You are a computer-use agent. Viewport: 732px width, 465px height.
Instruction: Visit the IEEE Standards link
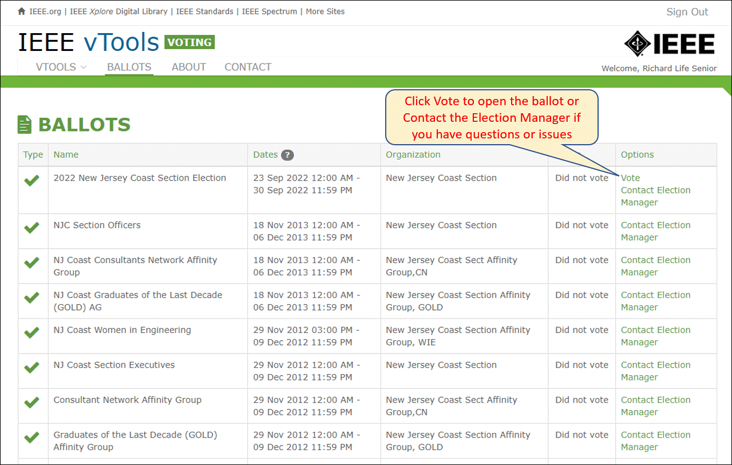(205, 11)
